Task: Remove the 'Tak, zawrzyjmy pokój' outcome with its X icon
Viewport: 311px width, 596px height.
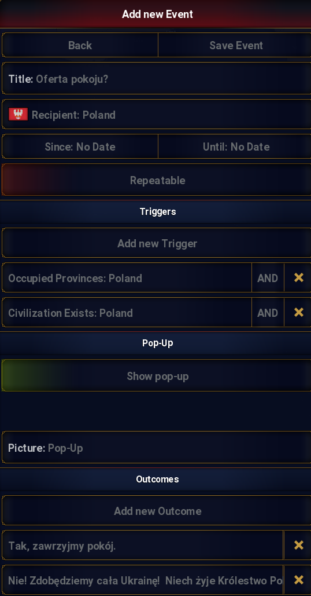Action: click(x=298, y=546)
